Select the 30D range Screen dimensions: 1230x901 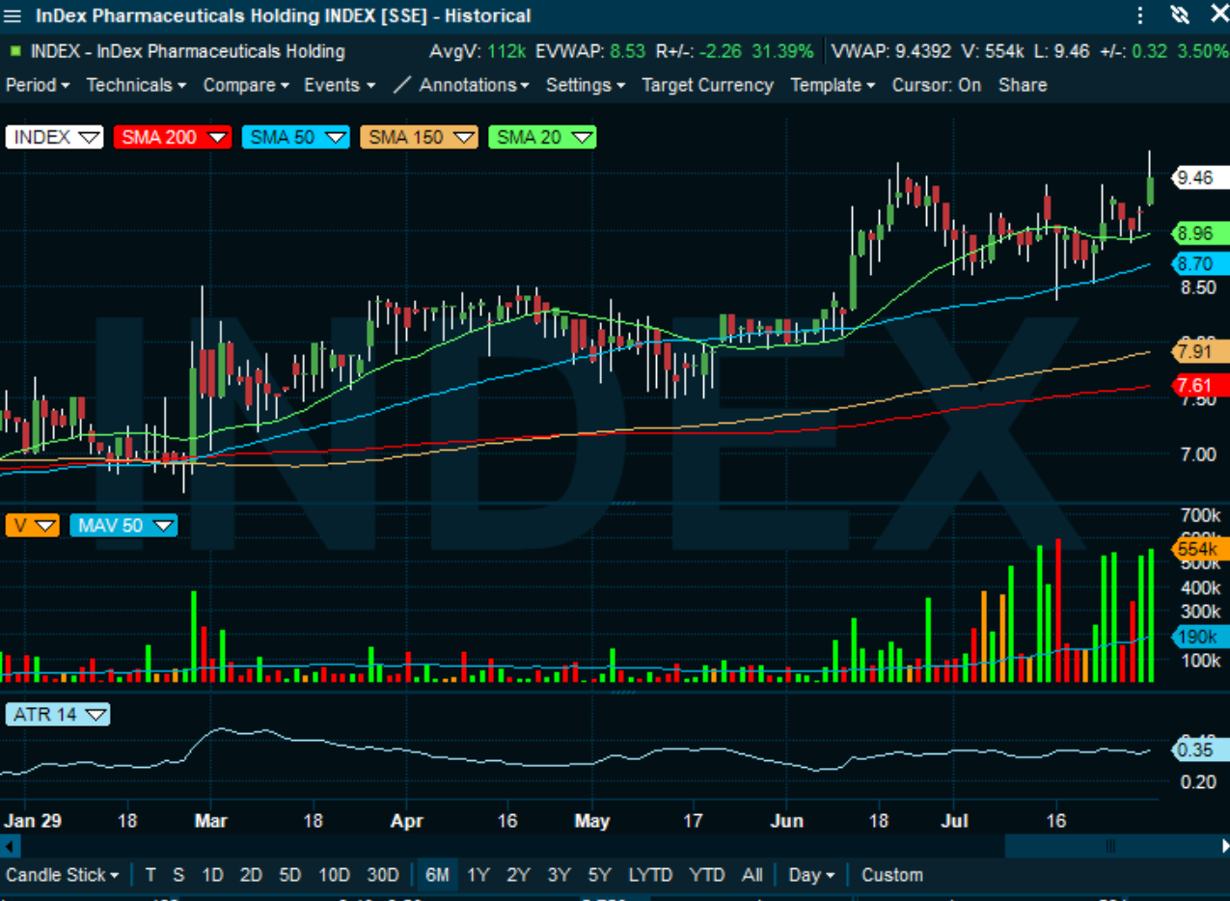coord(383,875)
